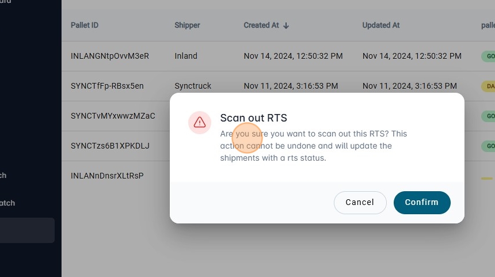Click the Updated At column header
The width and height of the screenshot is (495, 277).
click(380, 25)
